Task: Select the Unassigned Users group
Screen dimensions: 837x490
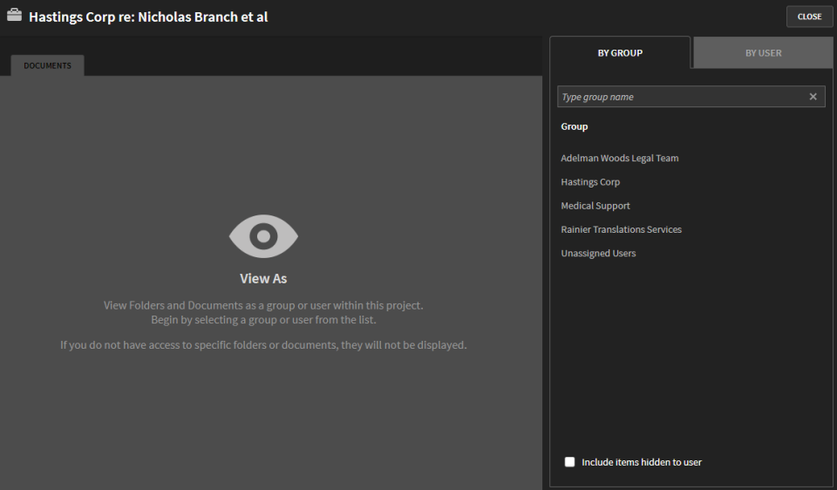Action: (x=598, y=253)
